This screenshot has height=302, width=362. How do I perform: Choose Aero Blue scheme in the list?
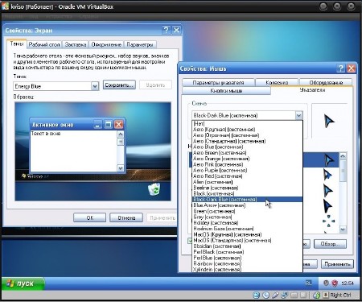[247, 147]
